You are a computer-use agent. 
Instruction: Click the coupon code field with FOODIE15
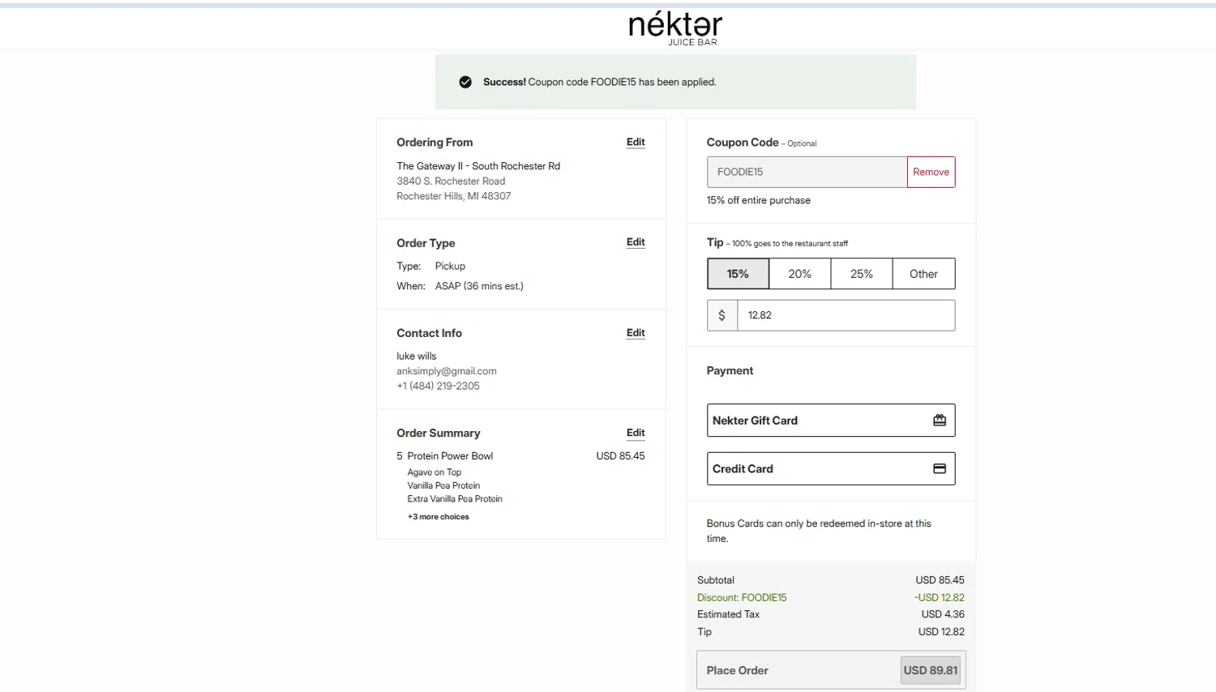pos(807,172)
